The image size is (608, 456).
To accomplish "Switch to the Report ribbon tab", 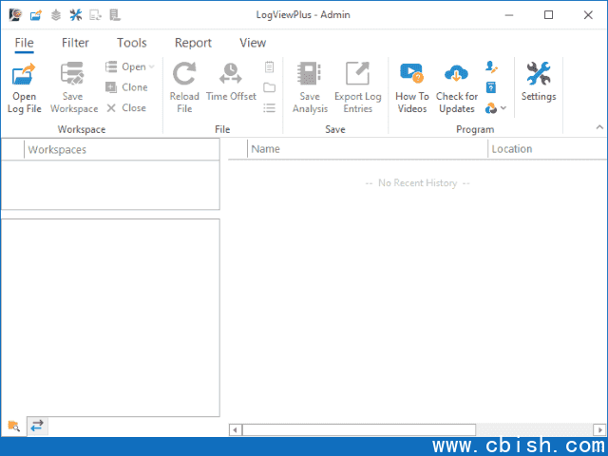I will pyautogui.click(x=193, y=43).
